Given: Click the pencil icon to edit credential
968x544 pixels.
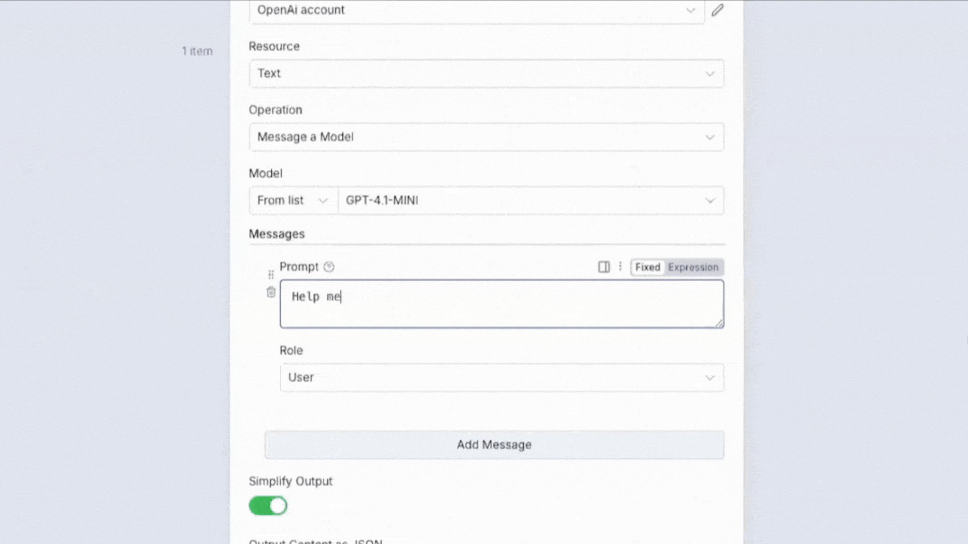Looking at the screenshot, I should [x=717, y=10].
